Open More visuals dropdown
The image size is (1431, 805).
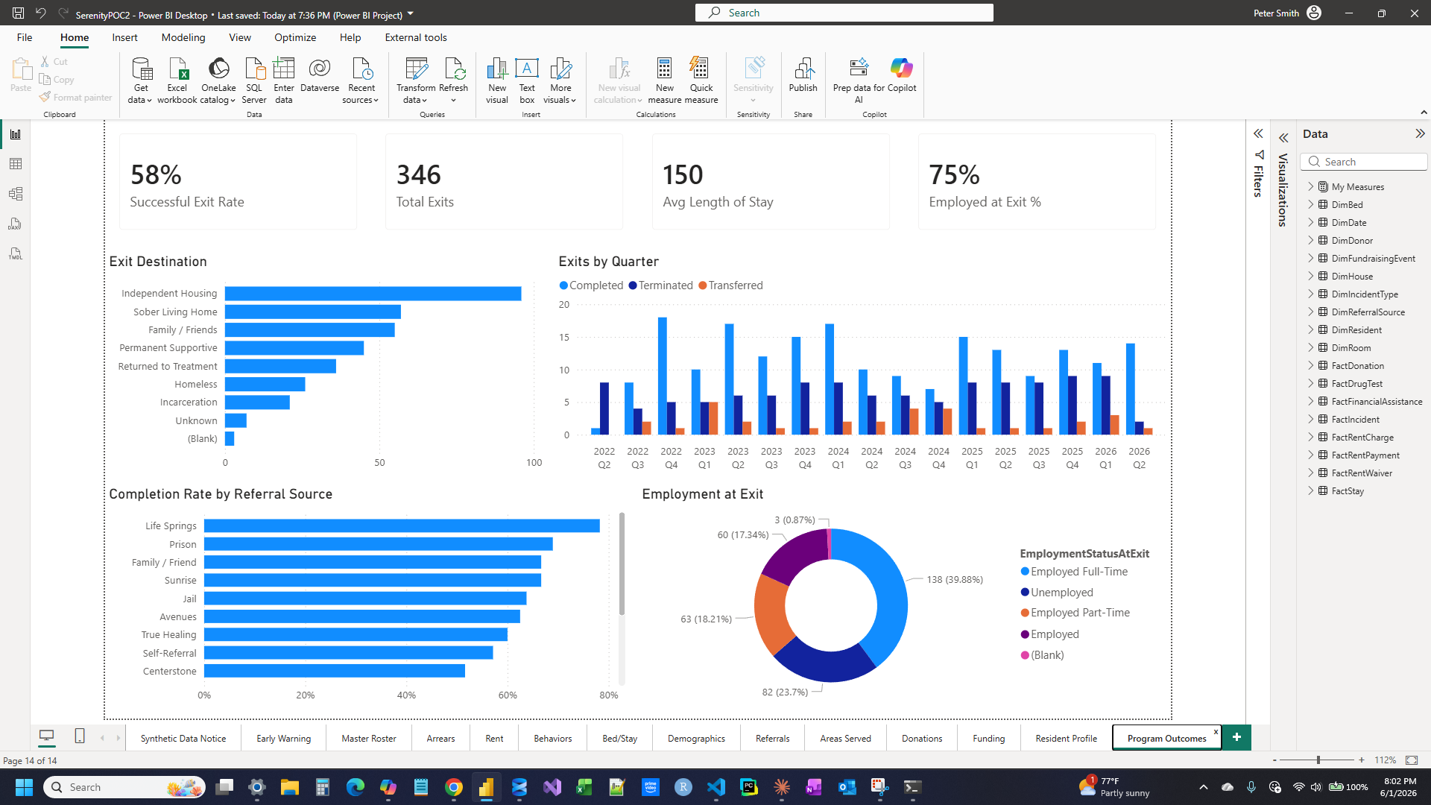[x=560, y=80]
